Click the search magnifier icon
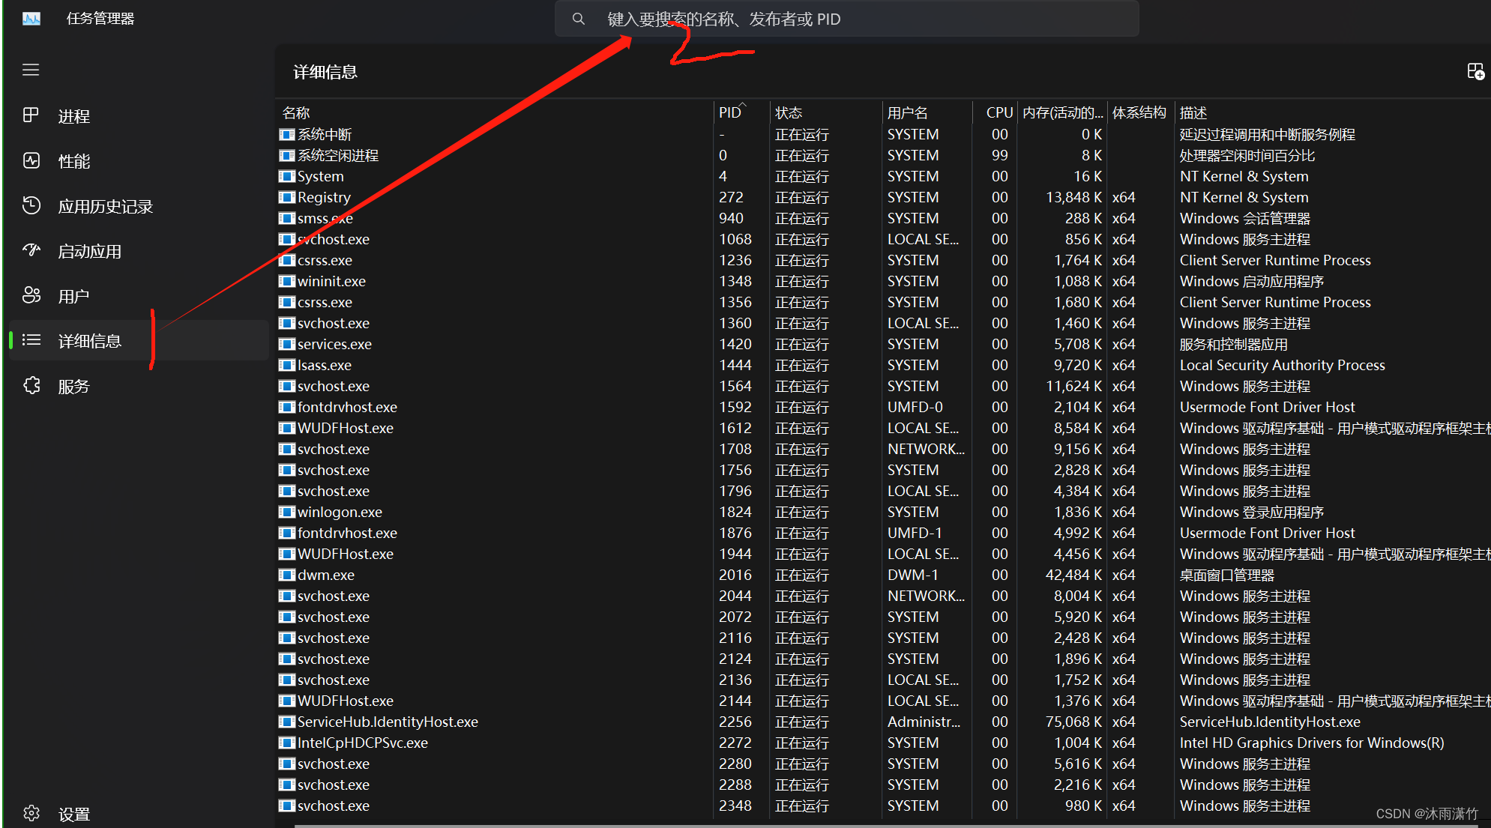The width and height of the screenshot is (1491, 828). [578, 19]
